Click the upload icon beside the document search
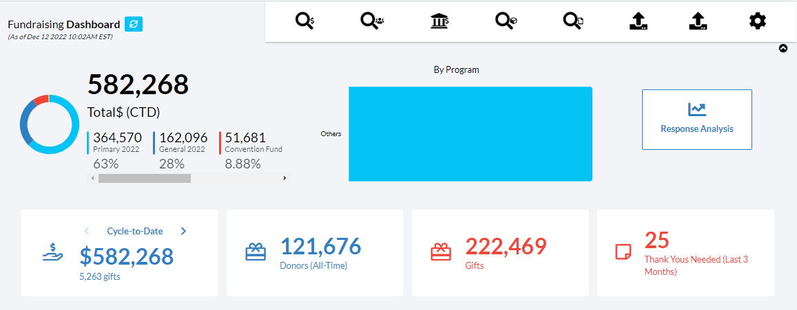Image resolution: width=797 pixels, height=310 pixels. [x=638, y=21]
